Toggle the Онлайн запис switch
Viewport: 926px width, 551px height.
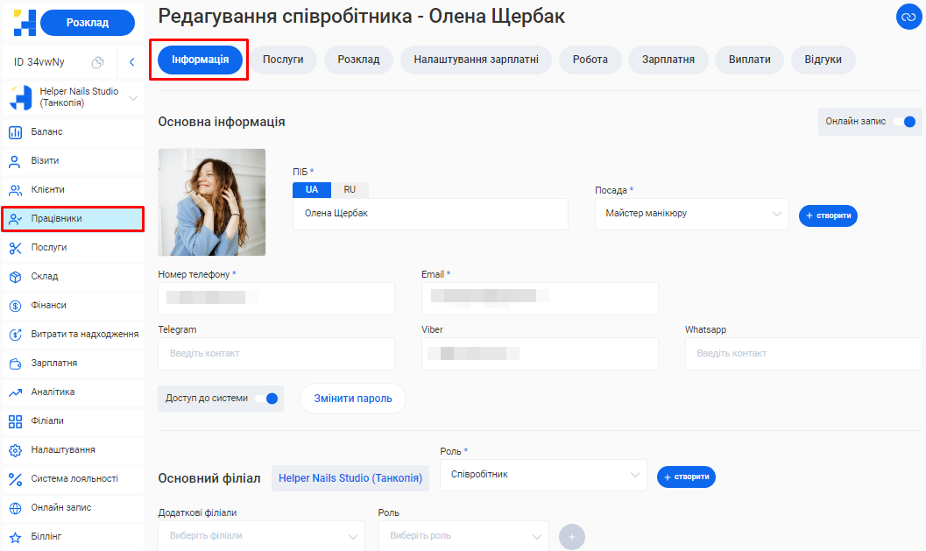click(907, 122)
